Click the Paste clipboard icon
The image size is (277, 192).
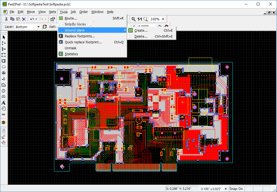point(18,19)
